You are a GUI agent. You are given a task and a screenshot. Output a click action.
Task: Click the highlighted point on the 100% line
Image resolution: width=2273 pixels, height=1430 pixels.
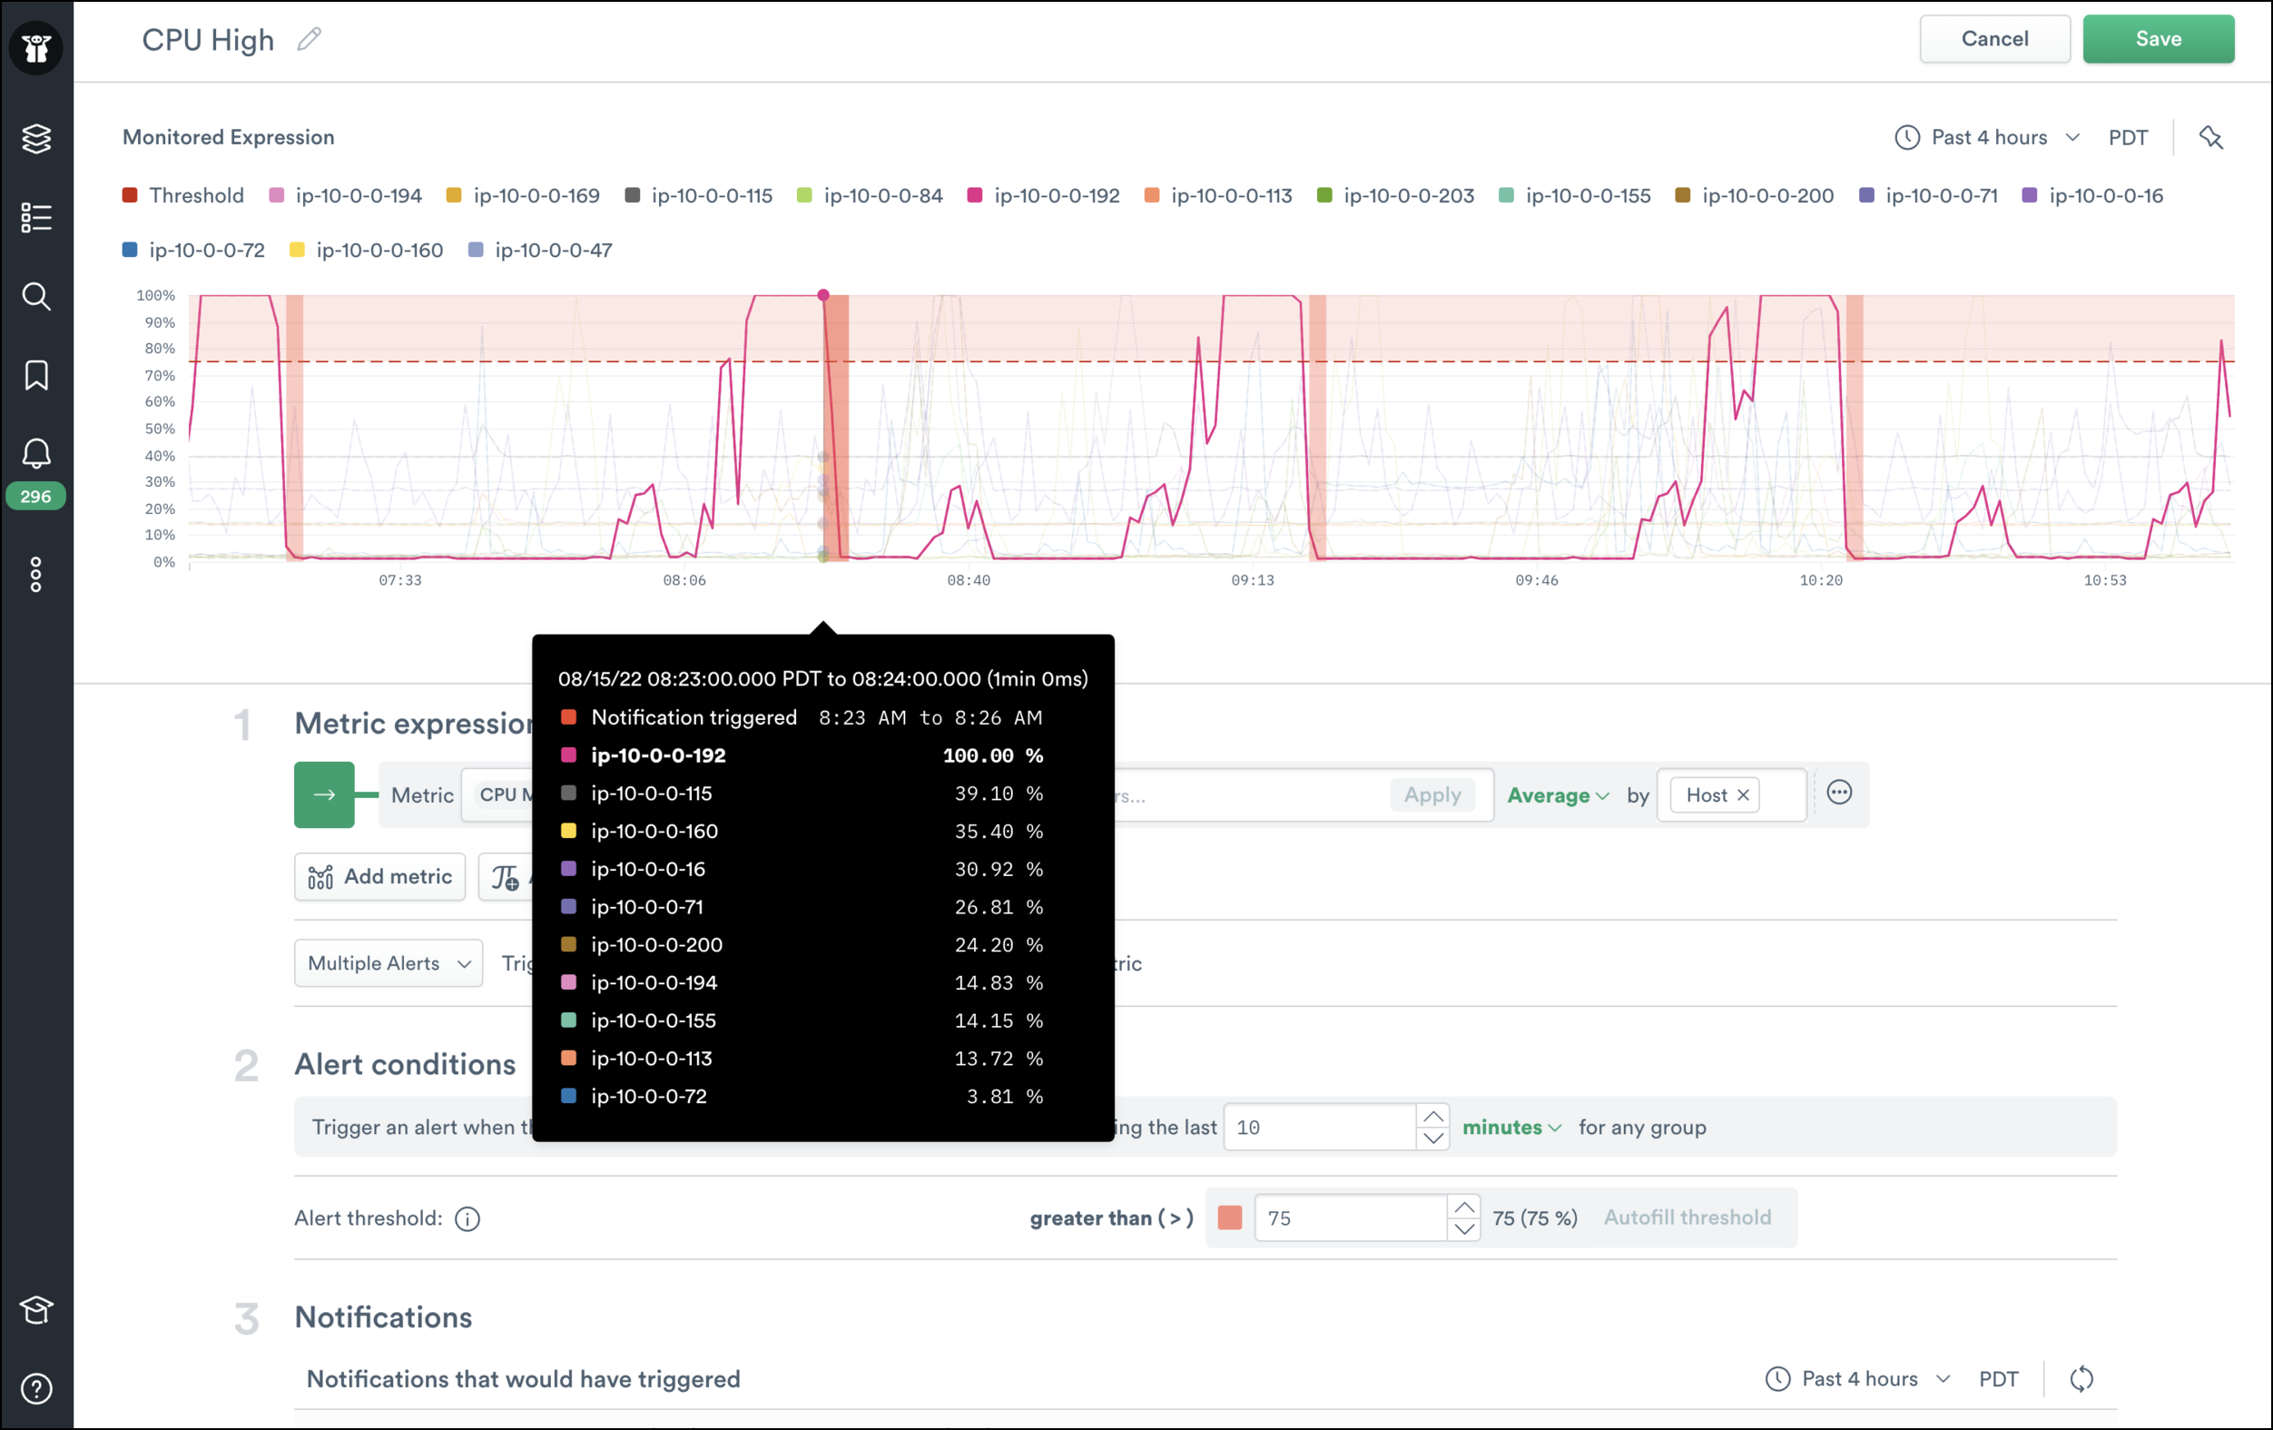click(823, 295)
